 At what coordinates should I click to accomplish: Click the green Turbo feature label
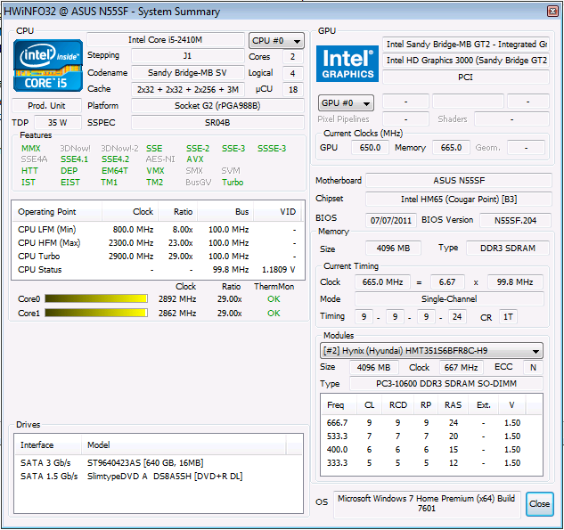[233, 183]
